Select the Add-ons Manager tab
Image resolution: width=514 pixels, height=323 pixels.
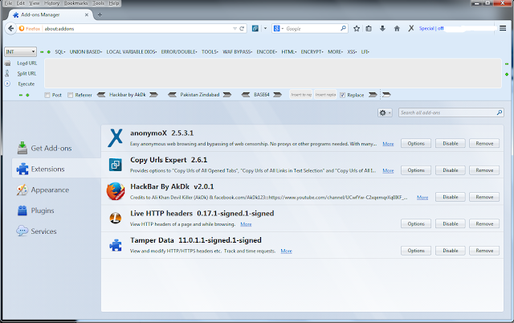pyautogui.click(x=50, y=14)
